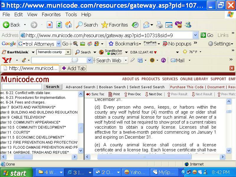The width and height of the screenshot is (236, 177).
Task: Expand the address bar dropdown
Action: point(195,35)
